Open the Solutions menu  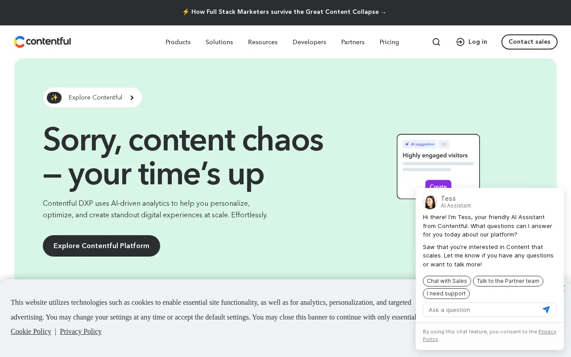coord(219,42)
